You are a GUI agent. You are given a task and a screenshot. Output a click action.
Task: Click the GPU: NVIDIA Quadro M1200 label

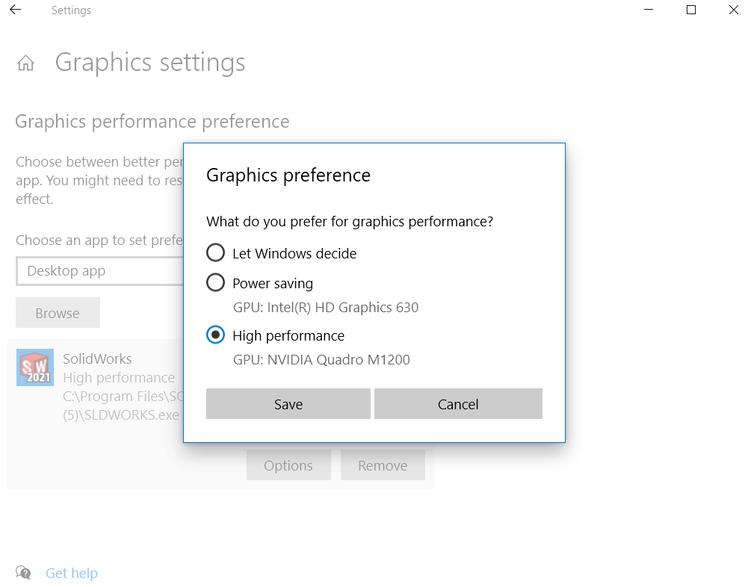[x=324, y=359]
